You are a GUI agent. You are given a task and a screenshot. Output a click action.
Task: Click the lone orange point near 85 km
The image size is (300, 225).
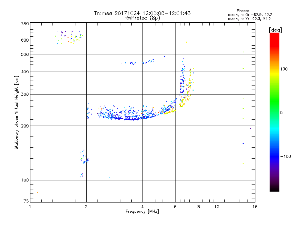38,193
